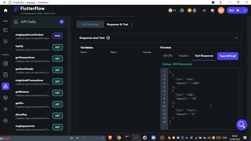The height and width of the screenshot is (141, 251).
Task: Click the GET badge for getUserDetails
Action: coord(58,70)
